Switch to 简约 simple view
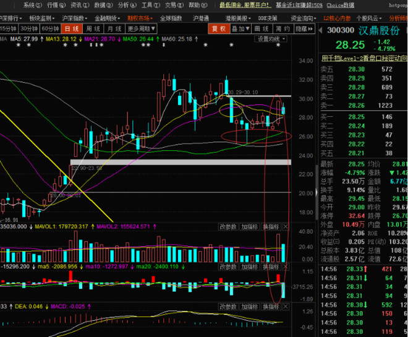The height and width of the screenshot is (337, 408). point(283,28)
